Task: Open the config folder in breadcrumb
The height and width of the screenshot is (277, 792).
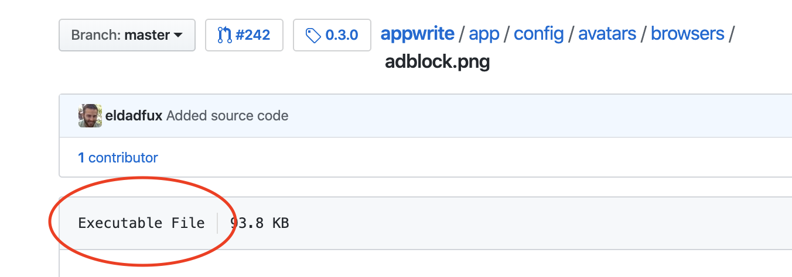Action: tap(538, 34)
